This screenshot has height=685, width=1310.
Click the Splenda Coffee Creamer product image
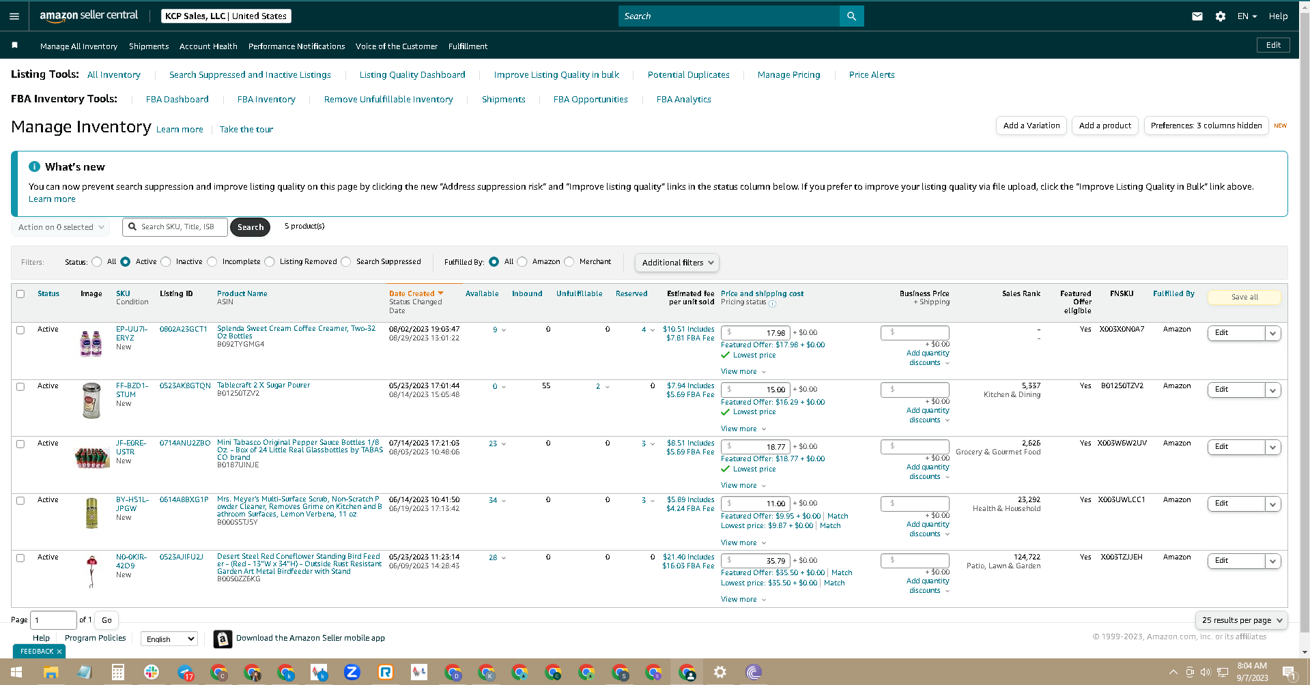point(91,343)
